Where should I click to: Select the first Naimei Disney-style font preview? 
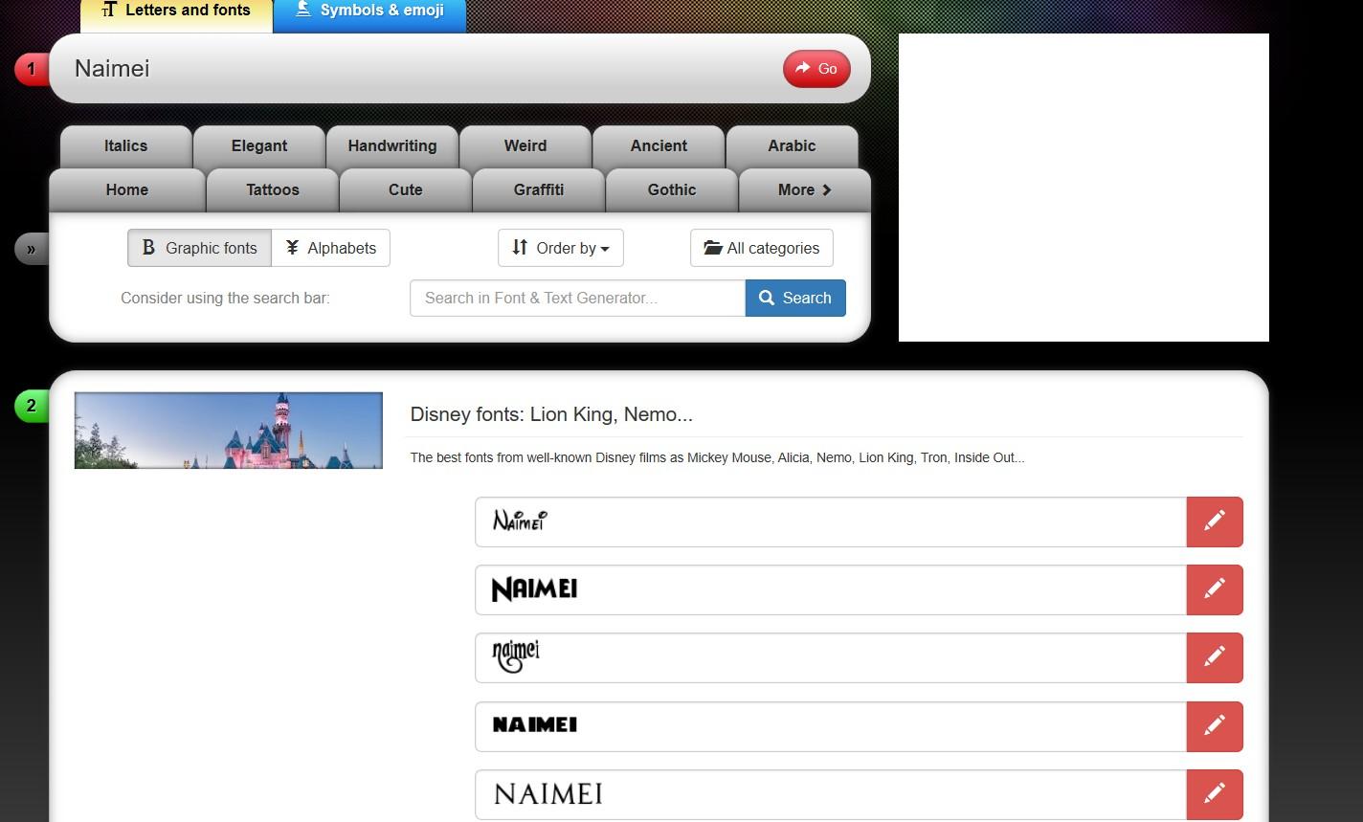831,522
